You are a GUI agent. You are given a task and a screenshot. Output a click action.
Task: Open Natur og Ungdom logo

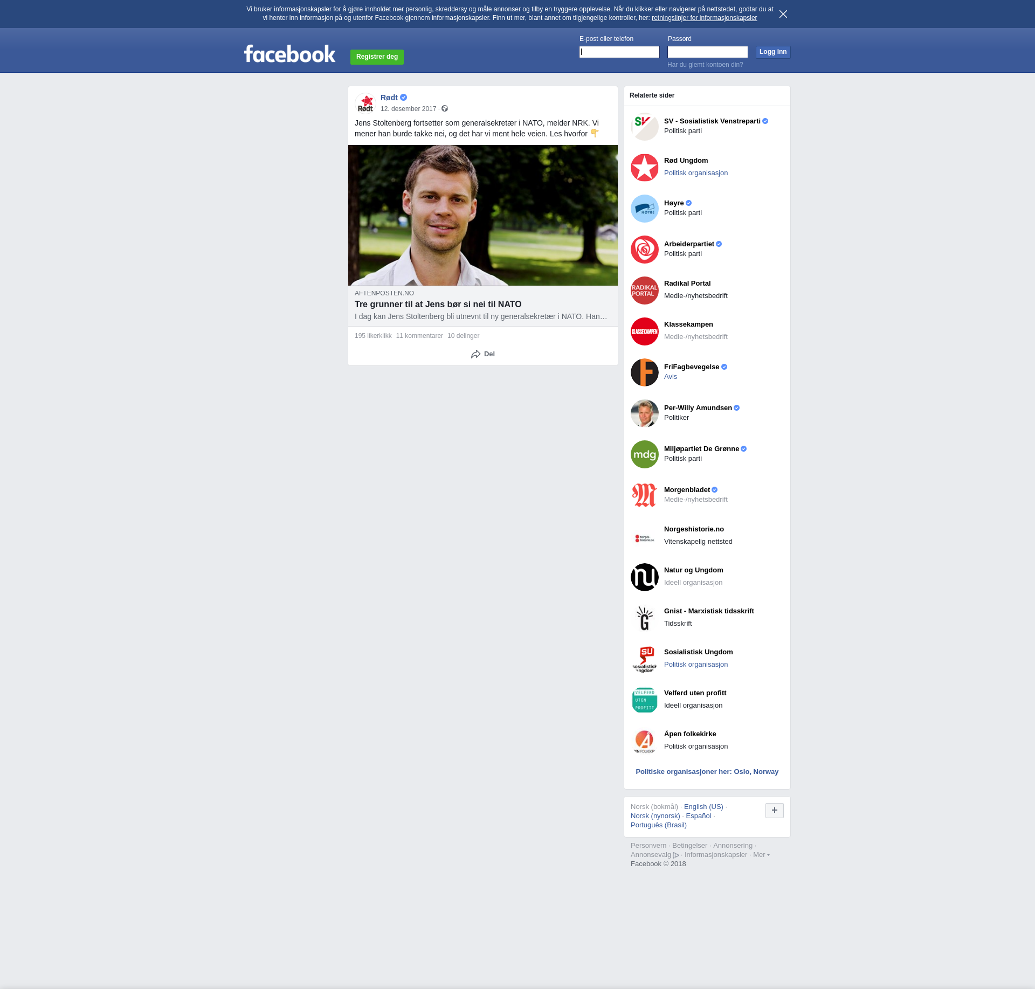645,577
